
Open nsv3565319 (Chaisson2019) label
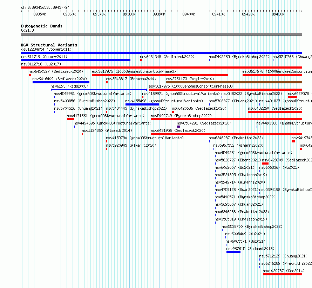[x=241, y=219]
